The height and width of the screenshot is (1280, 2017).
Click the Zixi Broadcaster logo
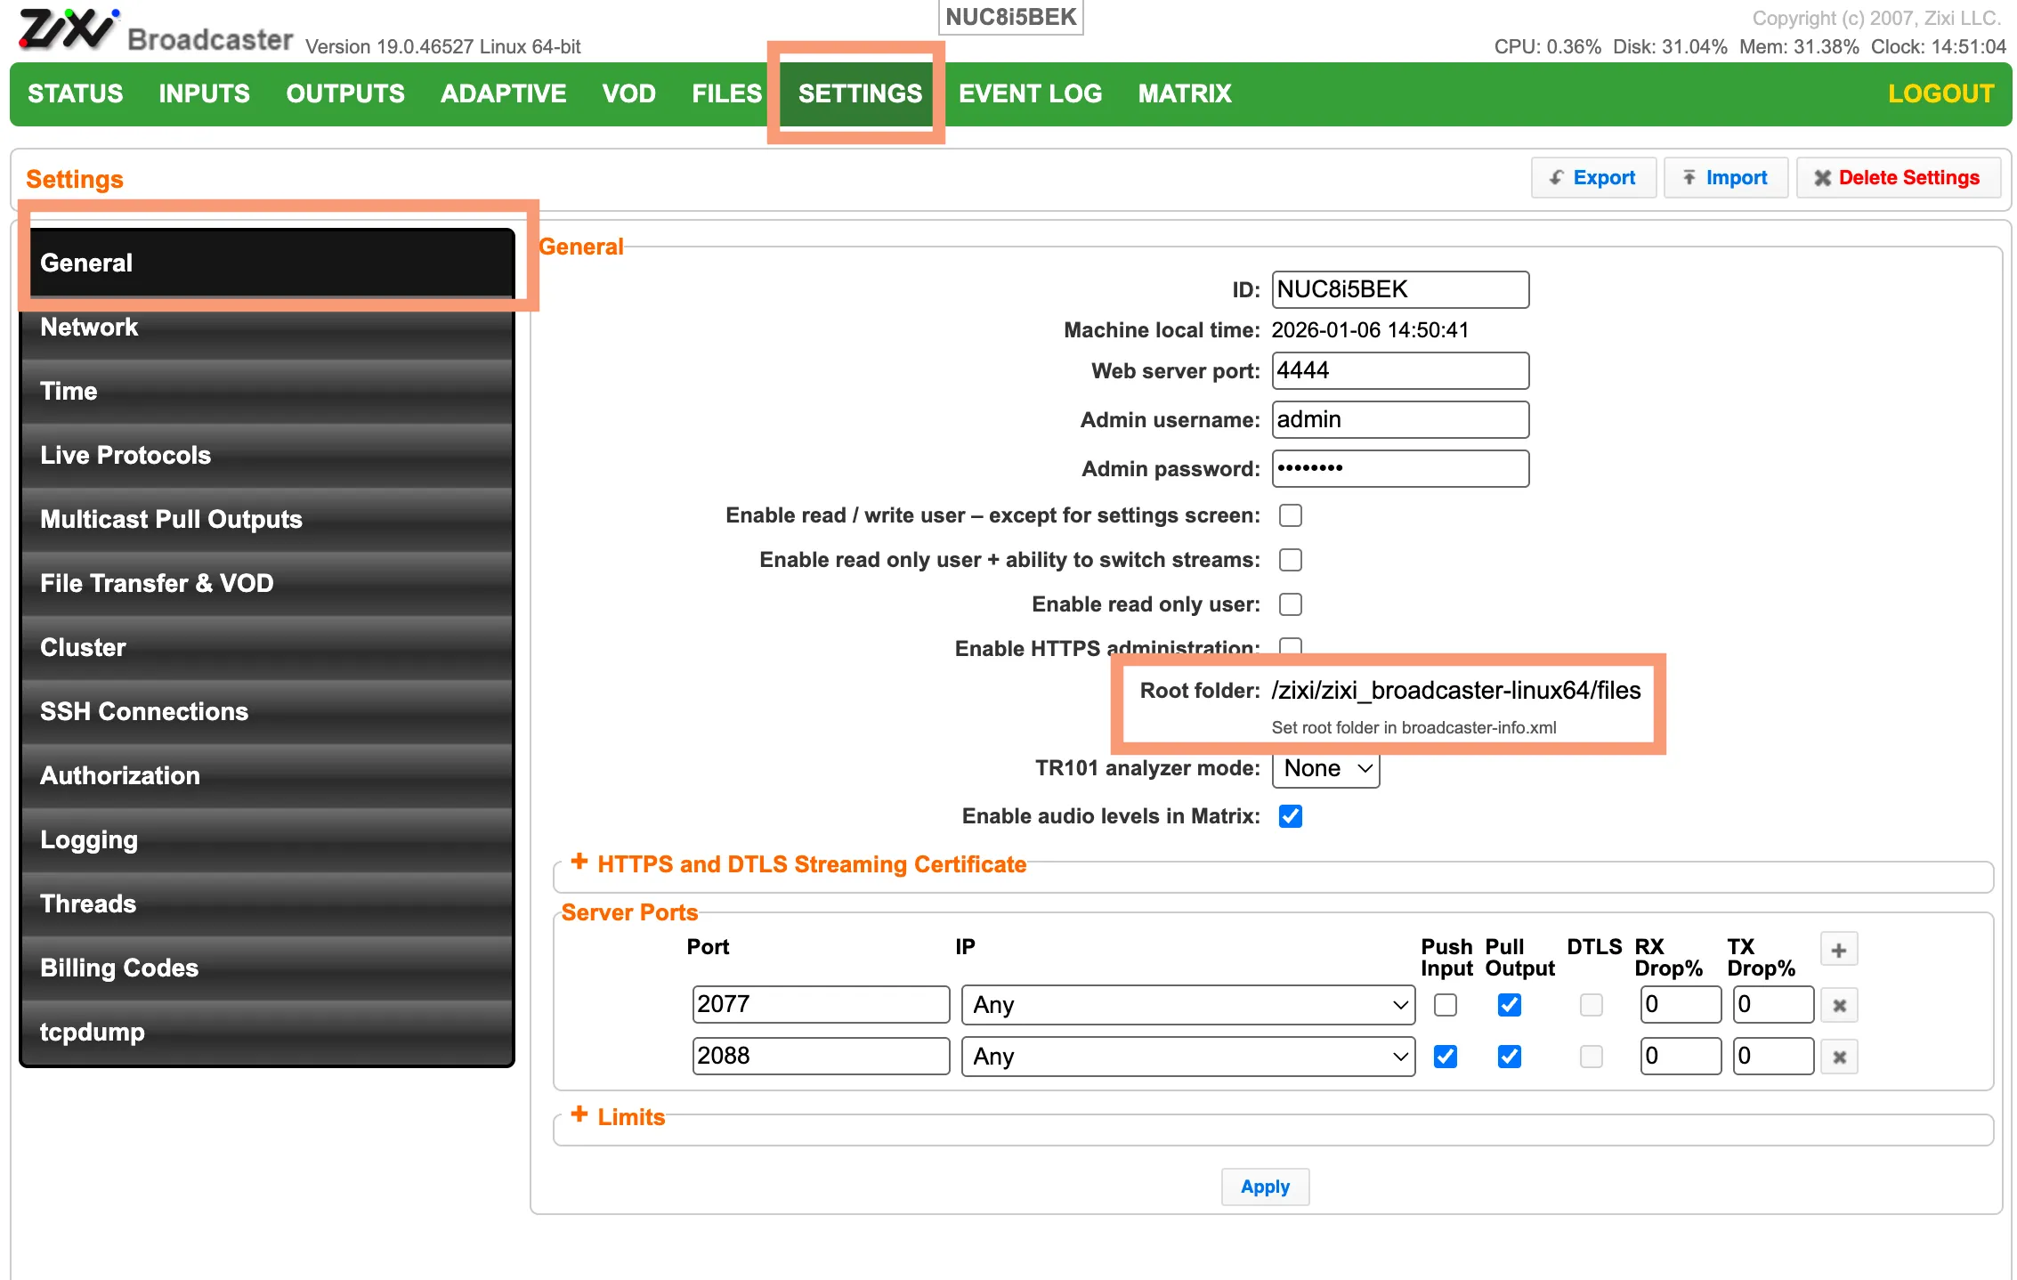point(156,31)
